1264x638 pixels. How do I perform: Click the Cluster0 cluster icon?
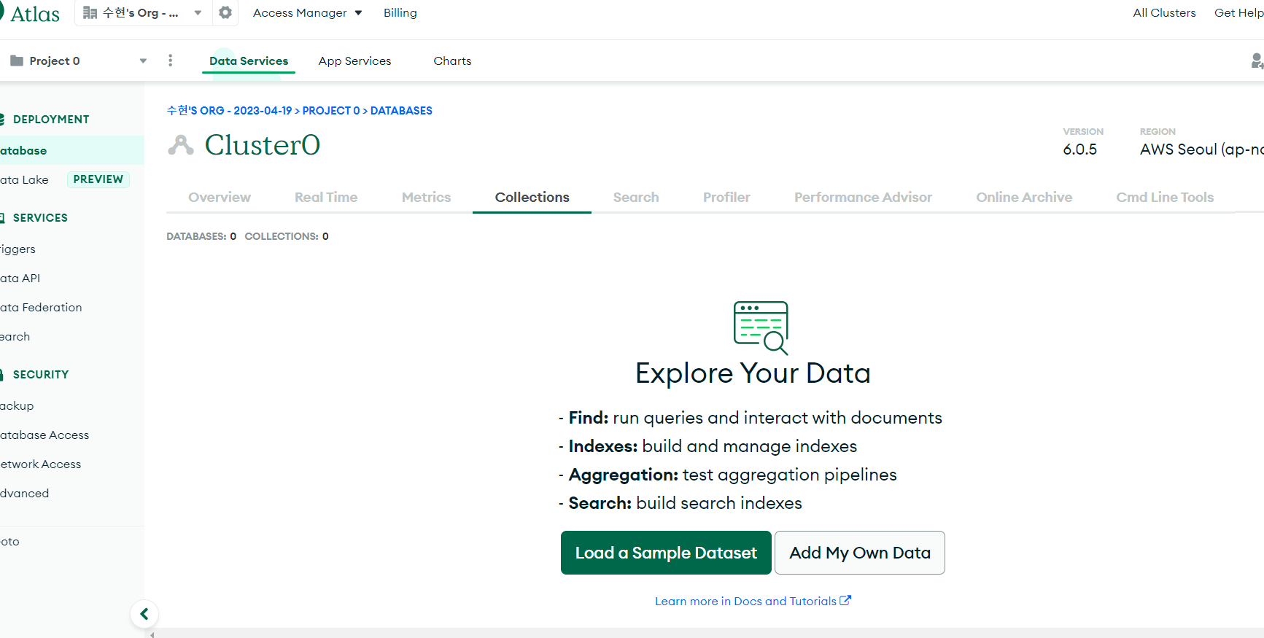tap(181, 145)
